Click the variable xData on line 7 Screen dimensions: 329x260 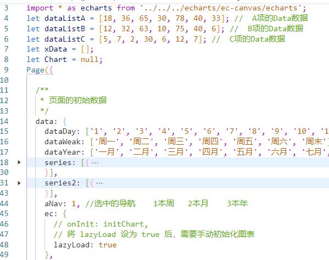tap(55, 49)
